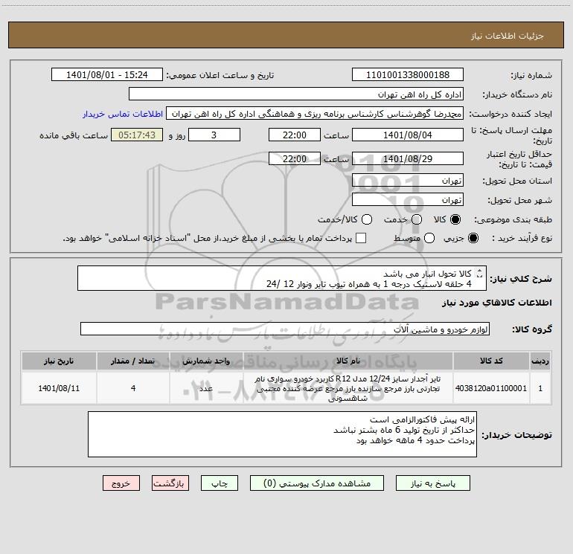Click the اطلاعات کالاهای مورد نیاز heading
Image resolution: width=573 pixels, height=554 pixels.
[x=496, y=303]
